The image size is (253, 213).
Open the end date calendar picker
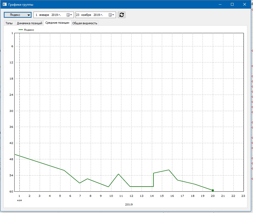[x=111, y=15]
